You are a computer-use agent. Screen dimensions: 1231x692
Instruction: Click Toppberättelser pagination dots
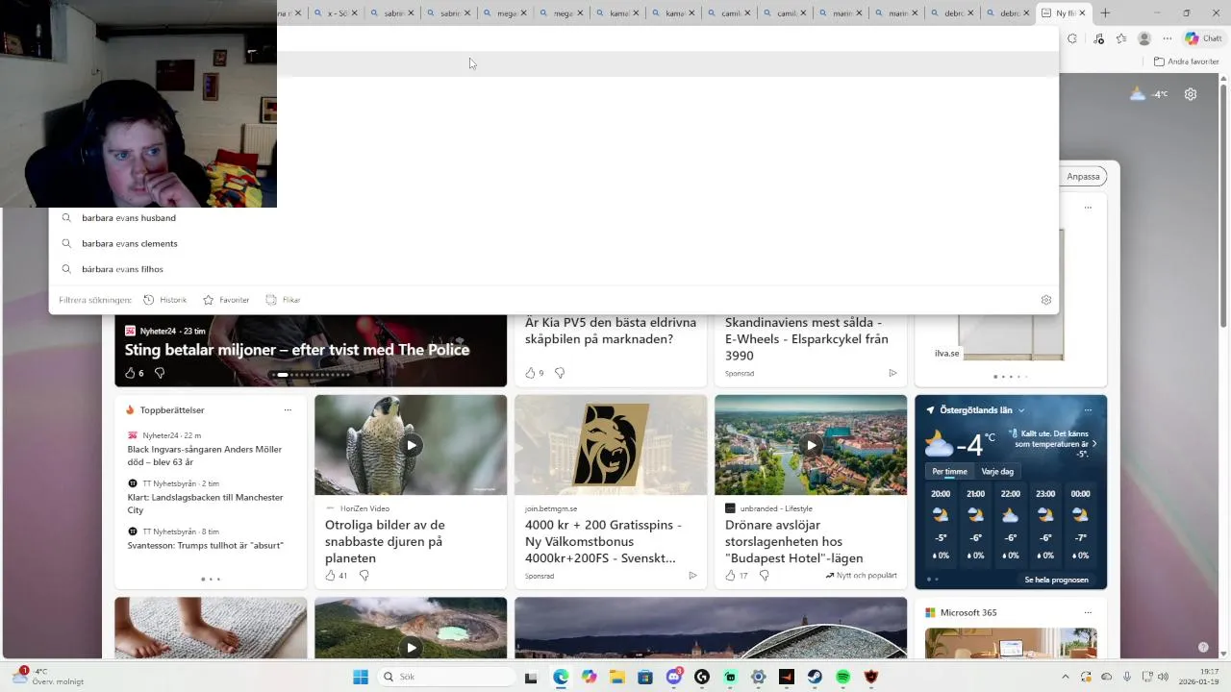click(211, 580)
